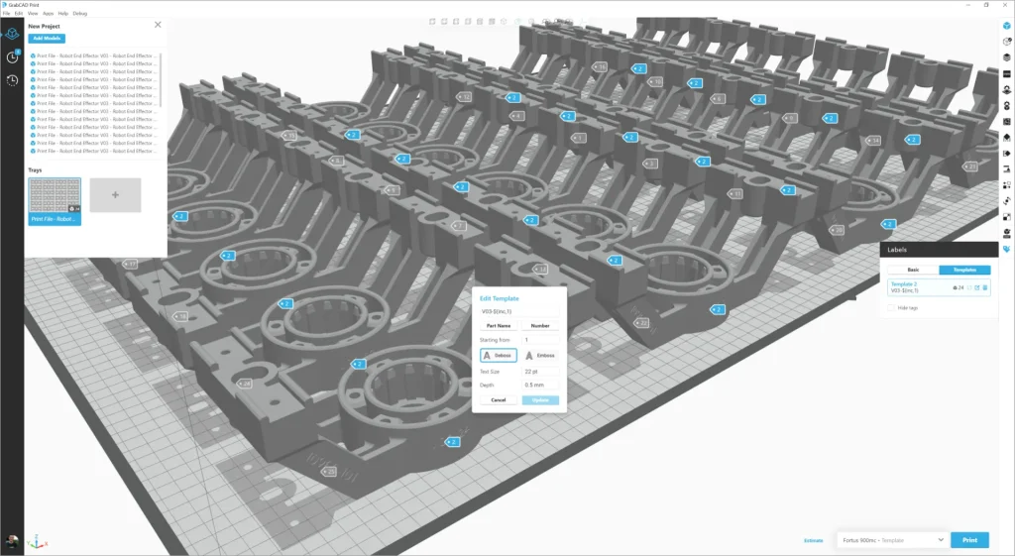1015x556 pixels.
Task: Open the Project panel cube icon in left sidebar
Action: (12, 35)
